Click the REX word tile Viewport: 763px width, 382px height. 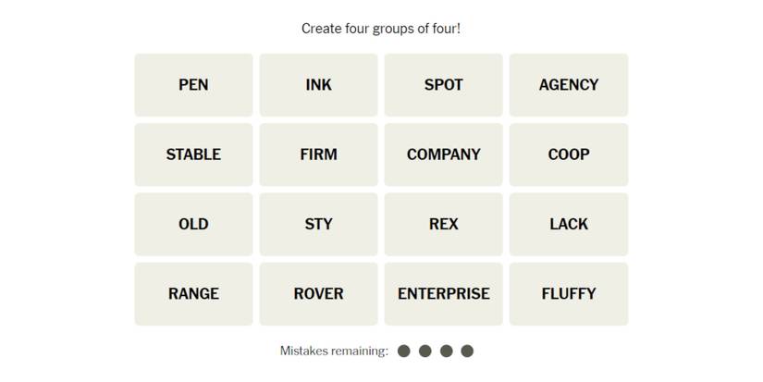[443, 224]
